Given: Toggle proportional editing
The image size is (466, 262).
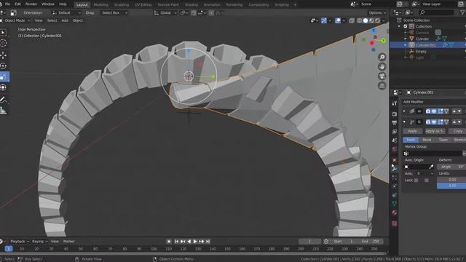Looking at the screenshot, I should pos(211,13).
